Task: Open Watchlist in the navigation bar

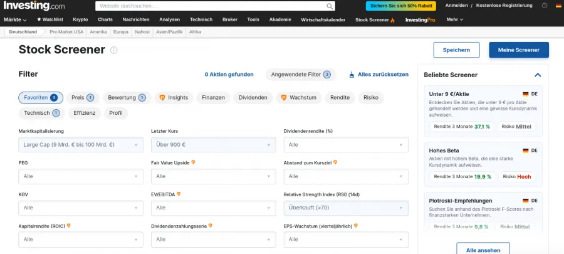Action: pyautogui.click(x=50, y=19)
